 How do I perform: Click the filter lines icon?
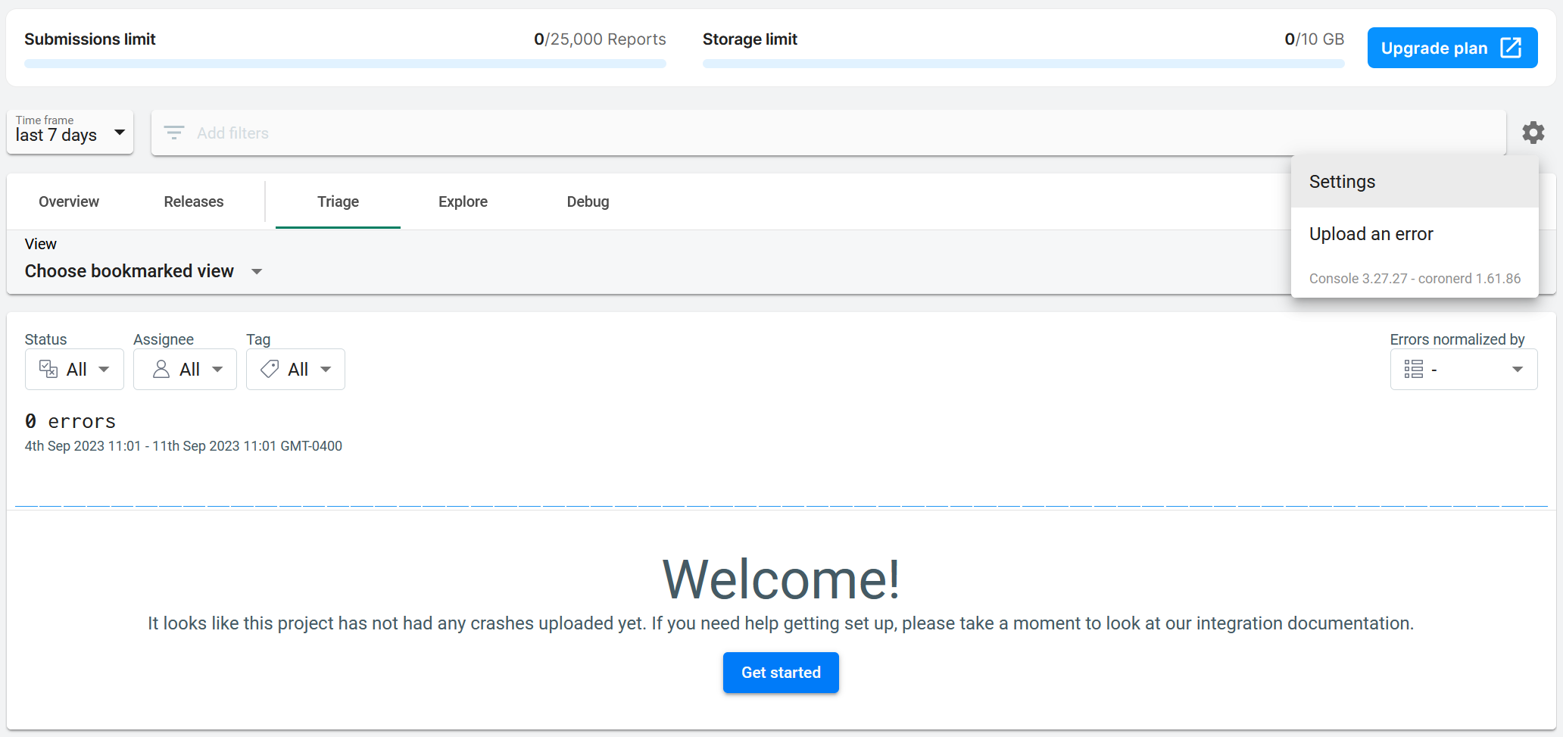coord(174,133)
